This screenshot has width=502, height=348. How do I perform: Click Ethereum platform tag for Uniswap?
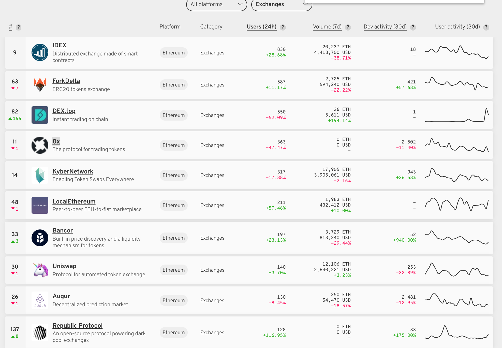click(174, 270)
